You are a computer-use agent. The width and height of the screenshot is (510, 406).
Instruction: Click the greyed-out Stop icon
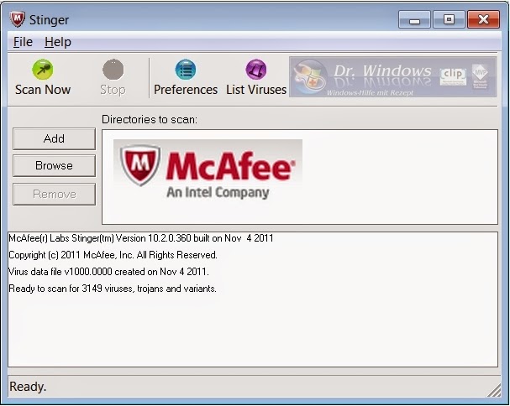pyautogui.click(x=113, y=70)
